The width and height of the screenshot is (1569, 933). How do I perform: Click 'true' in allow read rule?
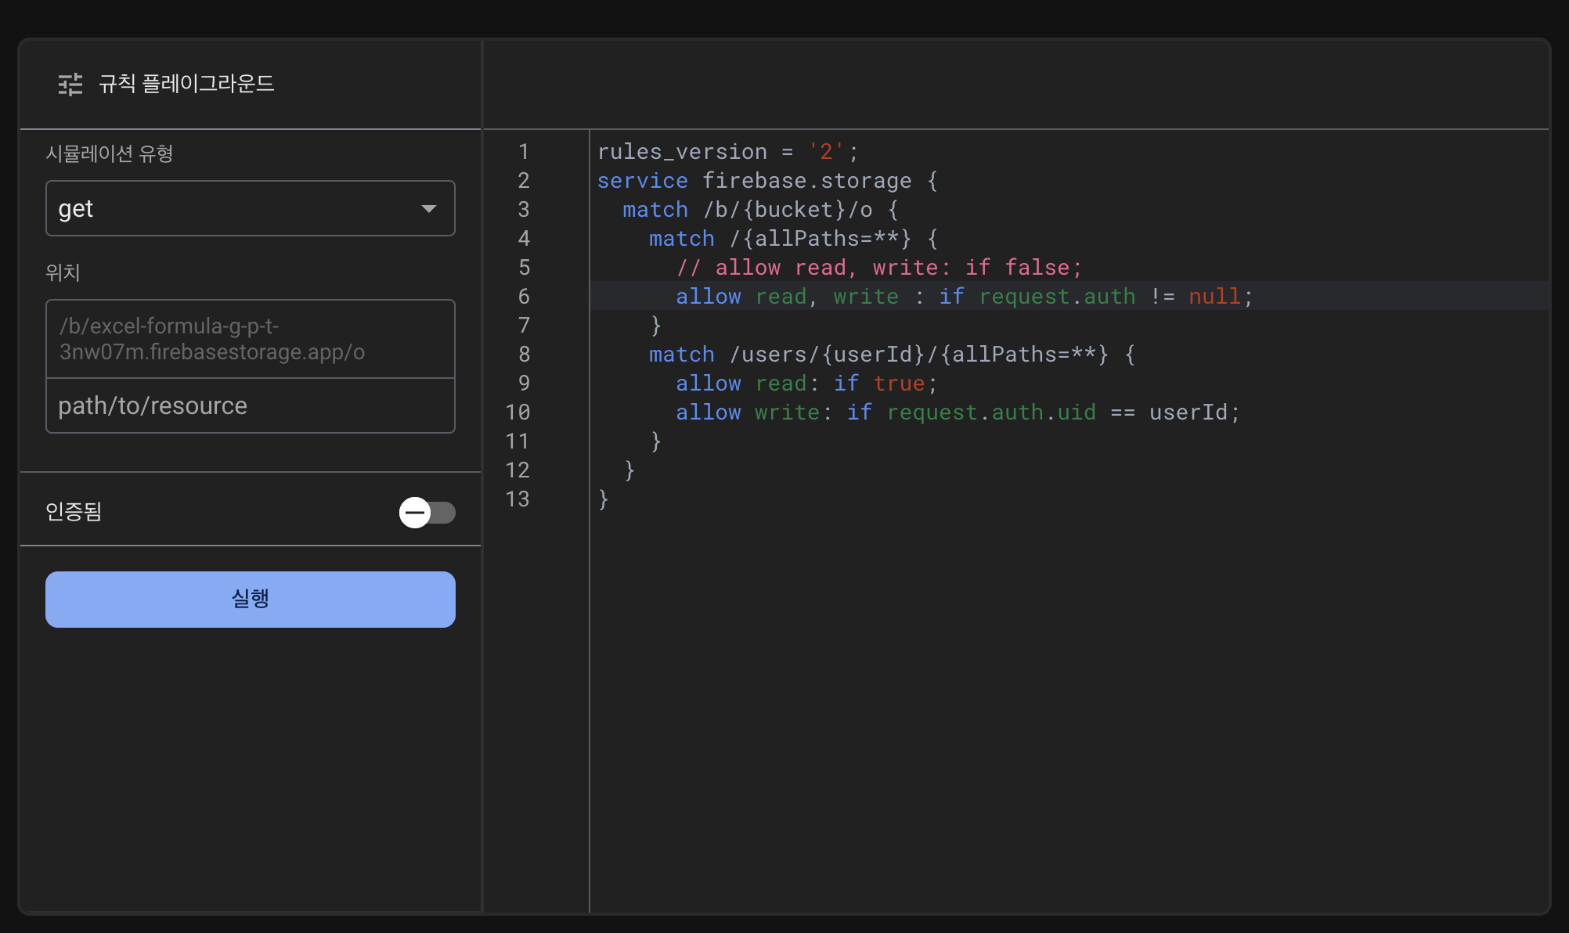[899, 384]
